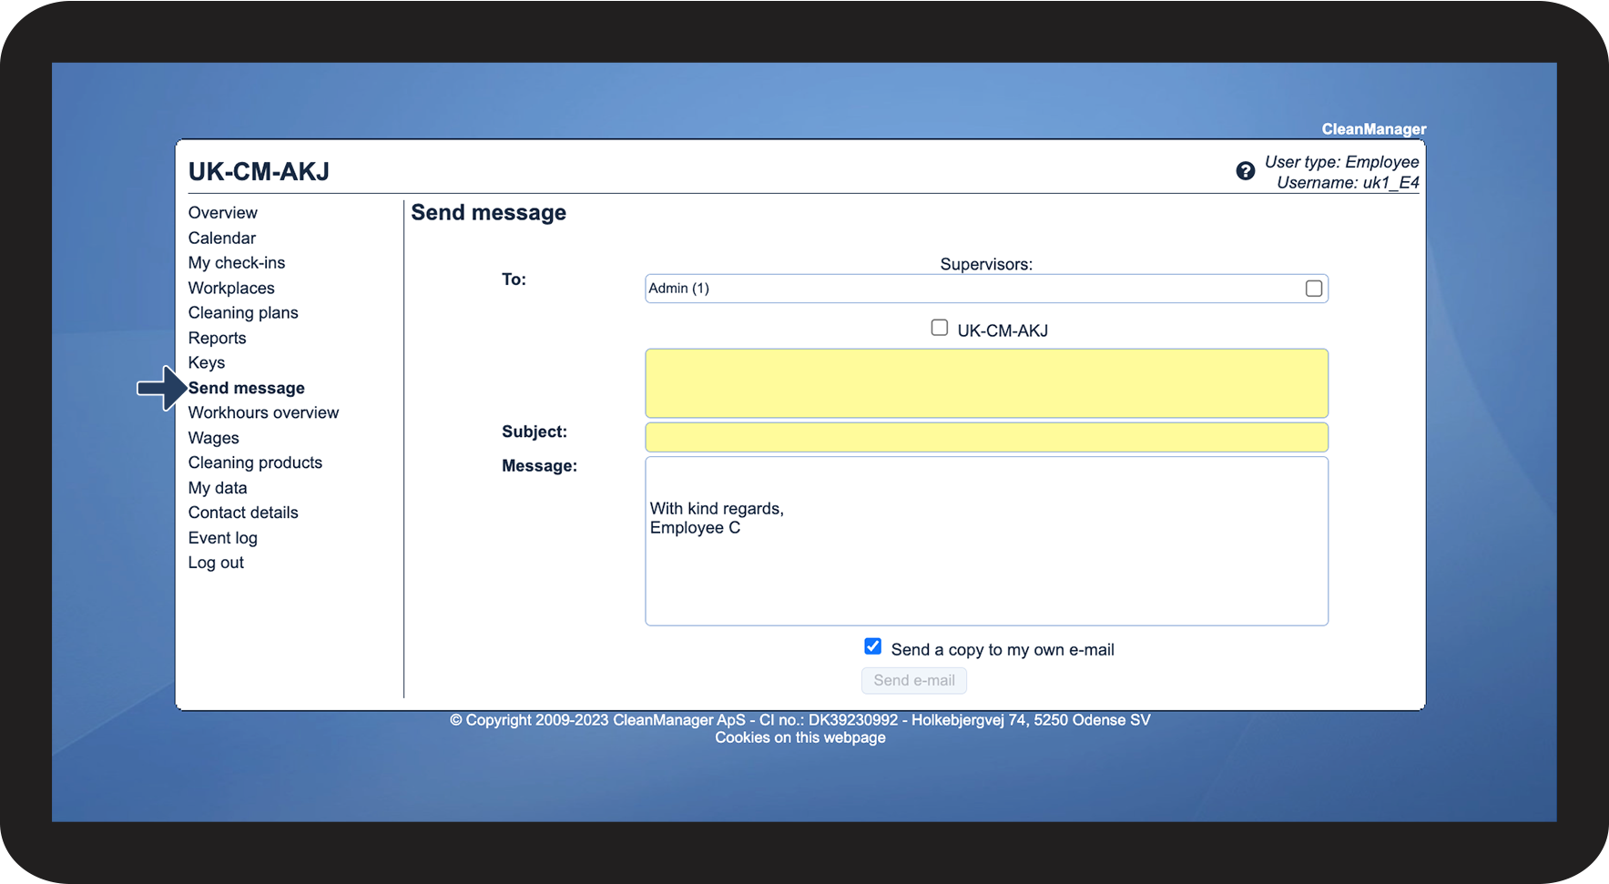Select Reports in the left menu
The width and height of the screenshot is (1609, 884).
tap(217, 339)
